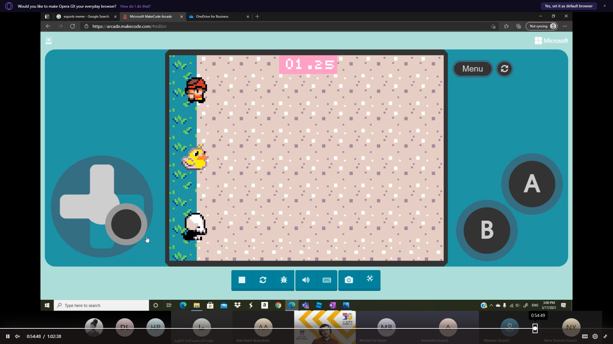613x344 pixels.
Task: Tap the A game button
Action: pos(532,184)
